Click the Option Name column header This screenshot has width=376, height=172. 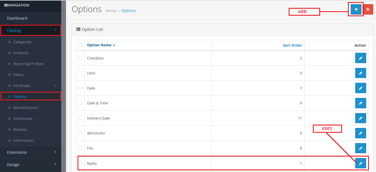pos(99,45)
